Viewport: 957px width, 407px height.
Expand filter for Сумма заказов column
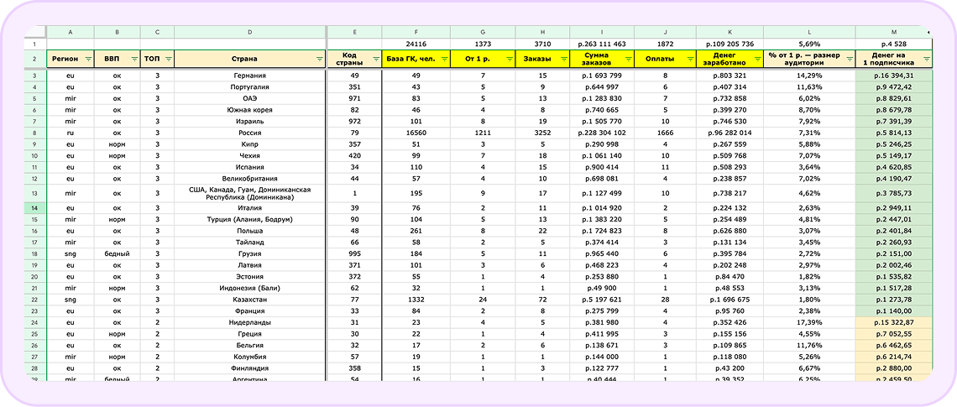[626, 60]
